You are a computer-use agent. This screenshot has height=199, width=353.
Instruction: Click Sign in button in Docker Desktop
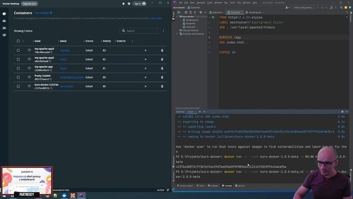[140, 4]
